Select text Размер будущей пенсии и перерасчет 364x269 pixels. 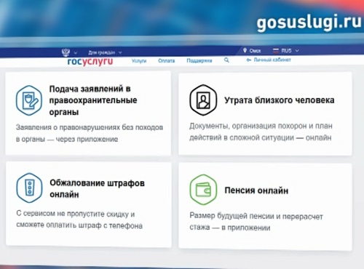pyautogui.click(x=256, y=216)
